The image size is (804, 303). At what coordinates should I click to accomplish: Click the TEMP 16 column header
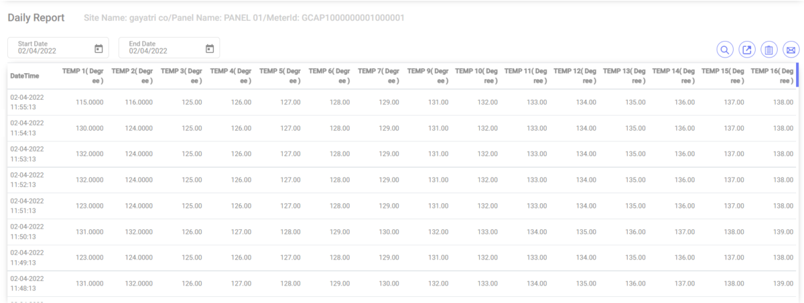(x=773, y=76)
